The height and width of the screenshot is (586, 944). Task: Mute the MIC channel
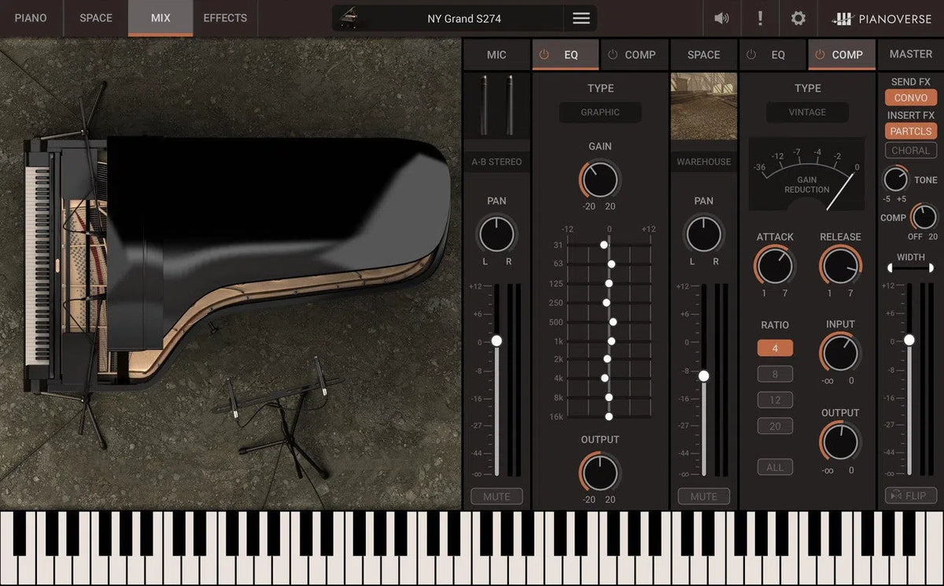click(496, 496)
